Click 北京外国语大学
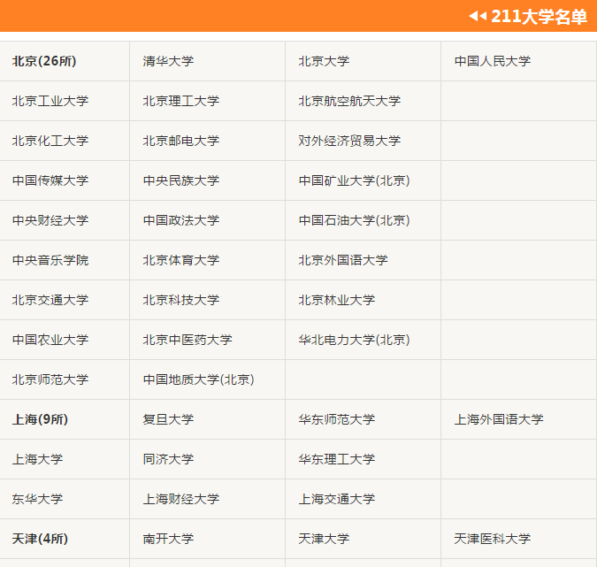Image resolution: width=597 pixels, height=567 pixels. [x=343, y=260]
